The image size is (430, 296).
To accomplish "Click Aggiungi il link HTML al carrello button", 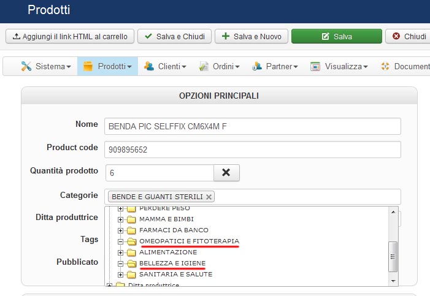I will (70, 36).
